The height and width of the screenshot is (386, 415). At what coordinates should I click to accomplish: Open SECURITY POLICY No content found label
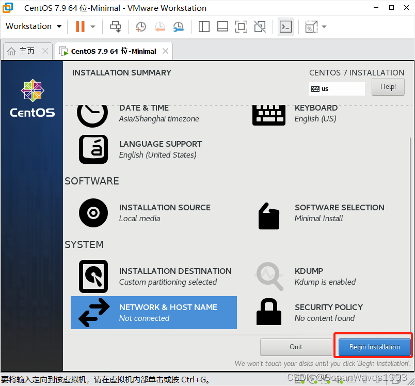[x=329, y=313]
